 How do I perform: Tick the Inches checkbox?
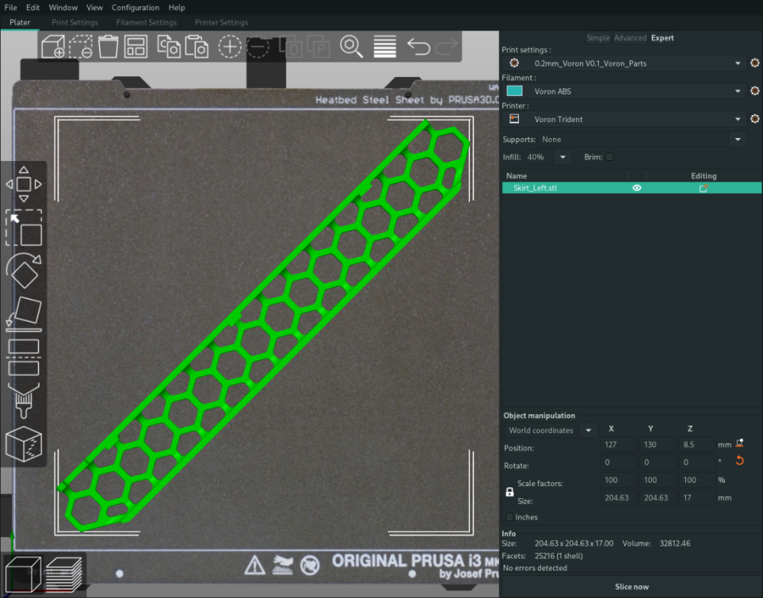click(x=510, y=516)
